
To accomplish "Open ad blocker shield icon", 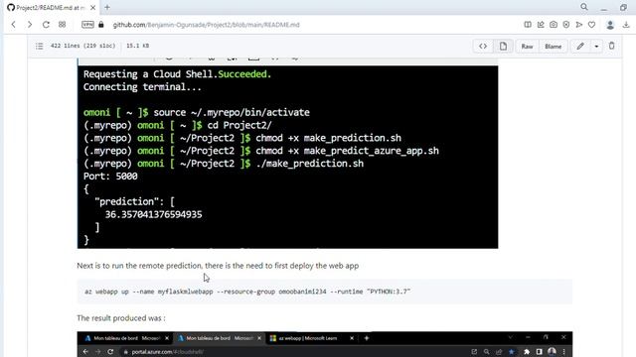I will (x=566, y=25).
